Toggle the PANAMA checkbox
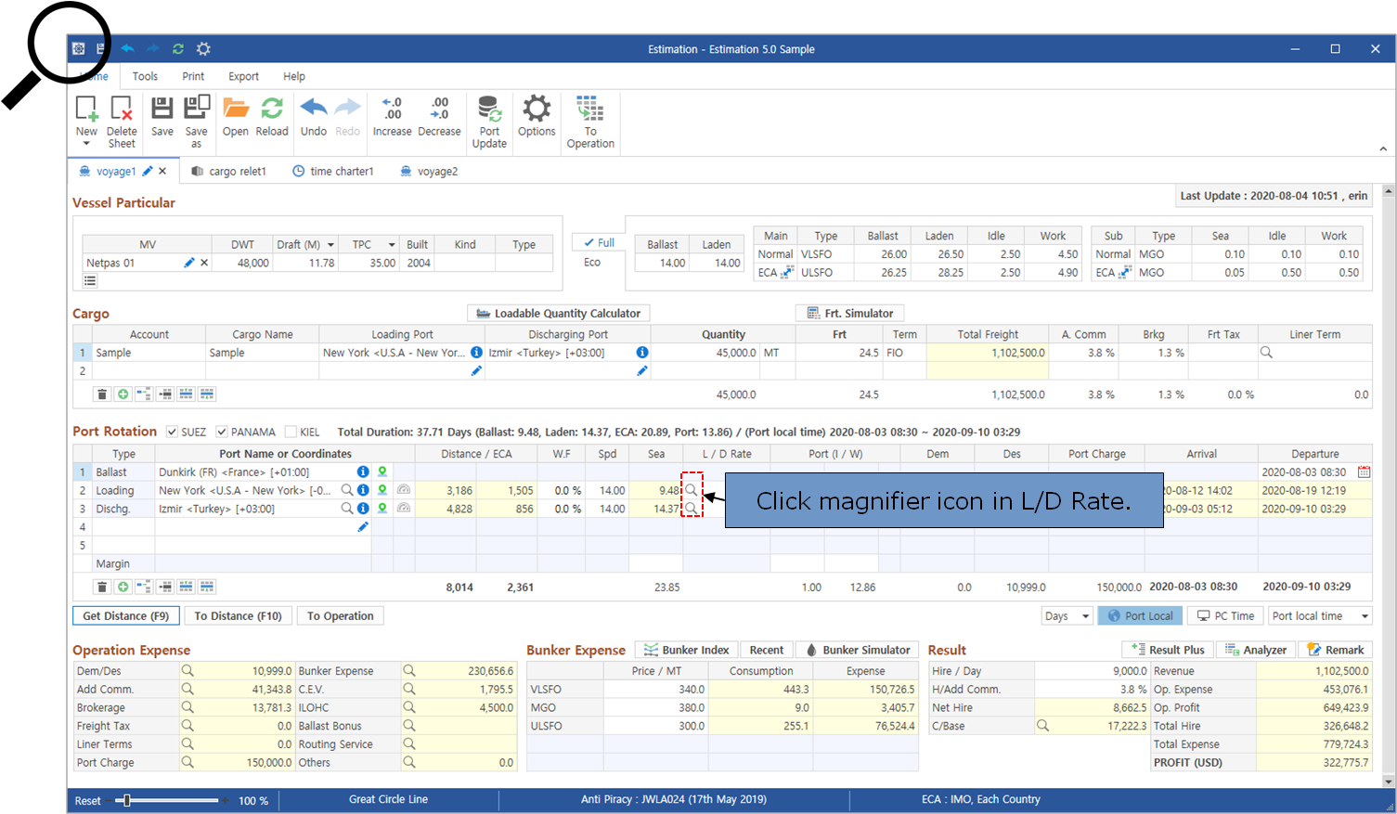 [222, 432]
